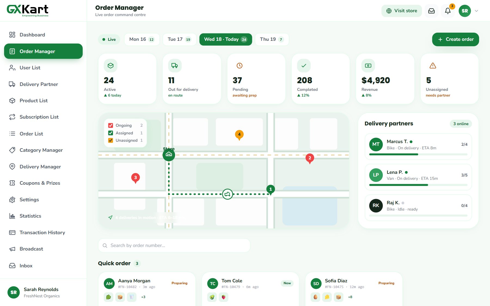
Task: Click the +8 items on Sofia's order
Action: (x=350, y=297)
